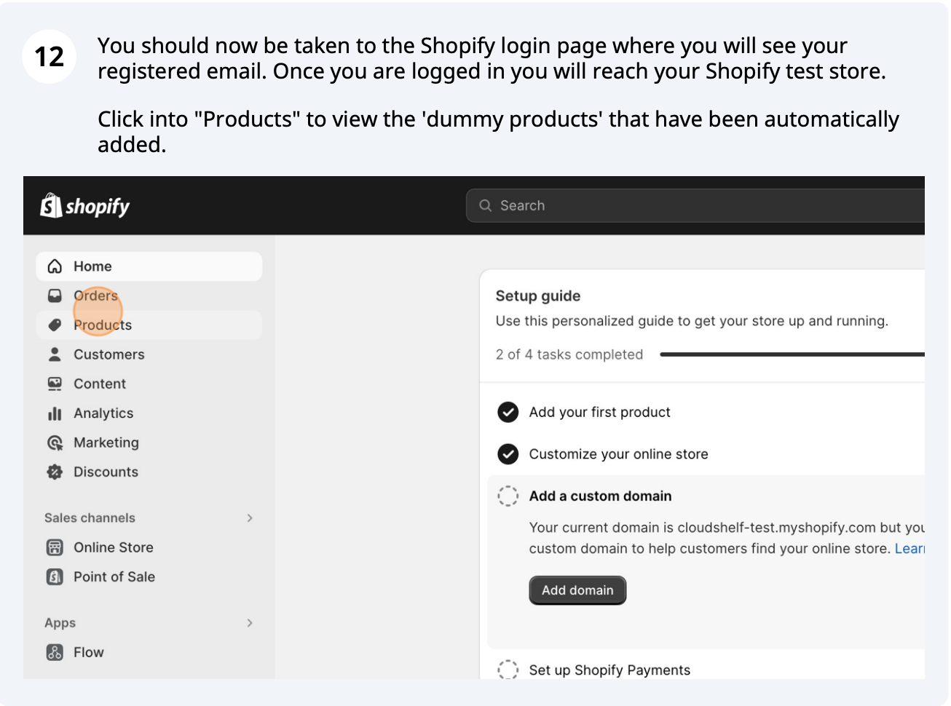Image resolution: width=951 pixels, height=706 pixels.
Task: Open Home in the sidebar
Action: (x=149, y=266)
